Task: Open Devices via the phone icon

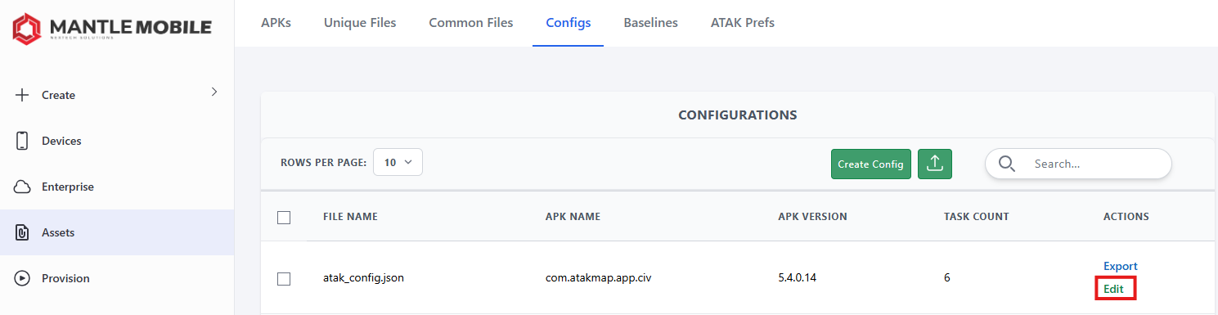Action: tap(23, 141)
